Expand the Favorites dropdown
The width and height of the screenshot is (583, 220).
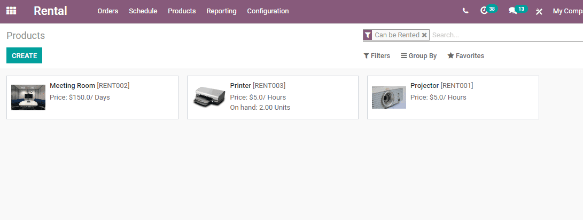465,56
